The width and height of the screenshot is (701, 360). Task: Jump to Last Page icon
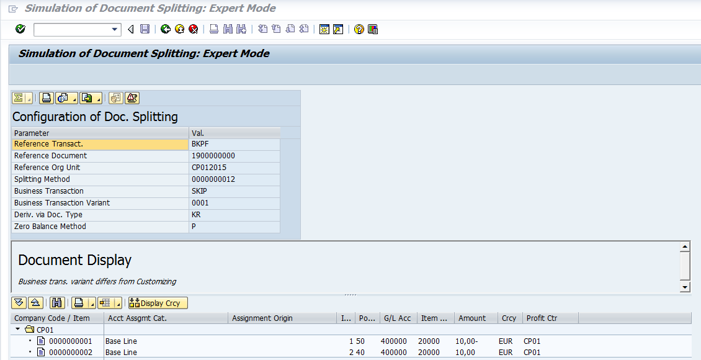point(304,29)
